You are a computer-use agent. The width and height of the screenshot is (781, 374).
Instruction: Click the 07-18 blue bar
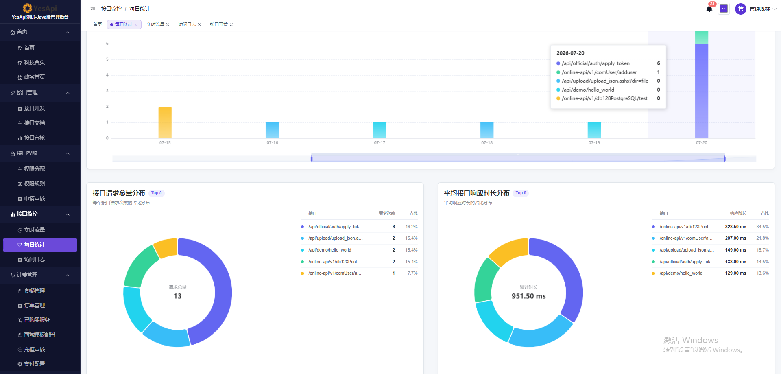click(x=487, y=130)
